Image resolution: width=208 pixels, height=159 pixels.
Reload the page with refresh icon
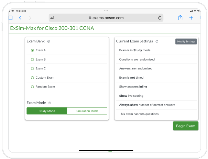(x=160, y=18)
